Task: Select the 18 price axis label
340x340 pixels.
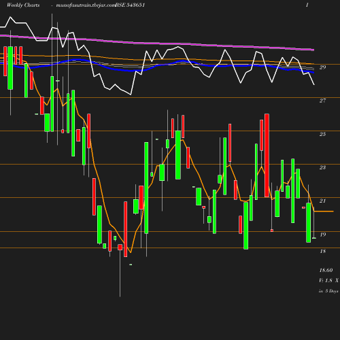Action: pos(322,251)
